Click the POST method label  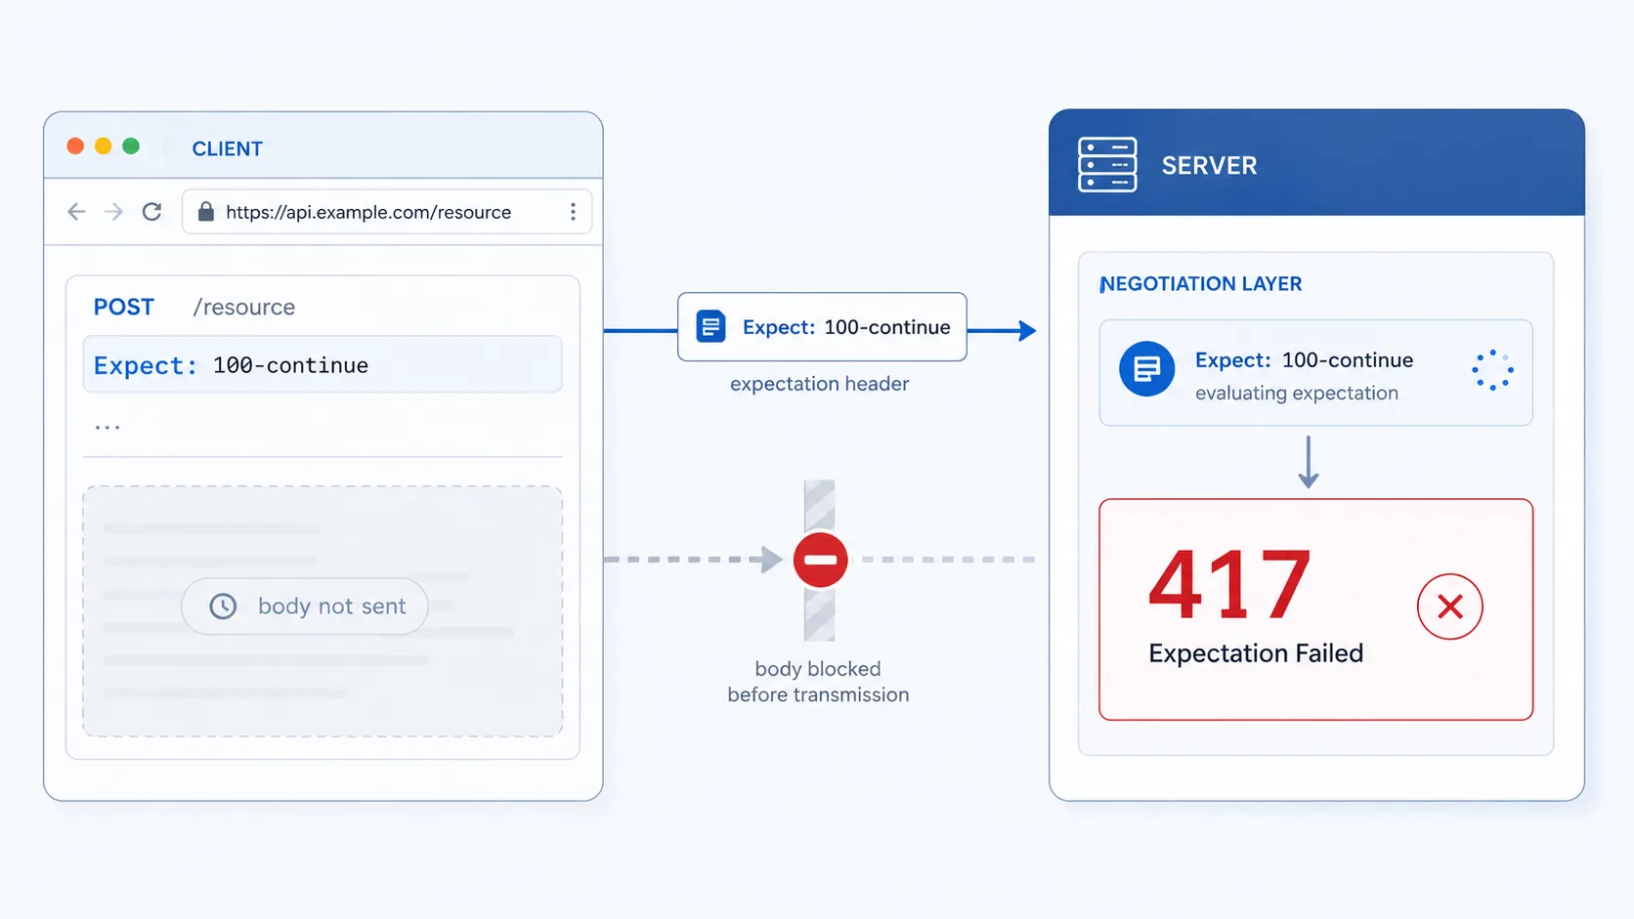tap(123, 307)
